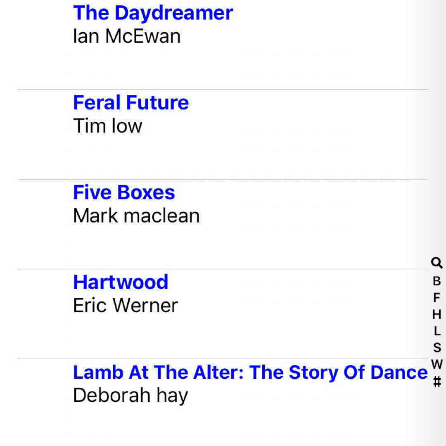Select the Five Boxes title
The height and width of the screenshot is (446, 446).
click(x=124, y=192)
